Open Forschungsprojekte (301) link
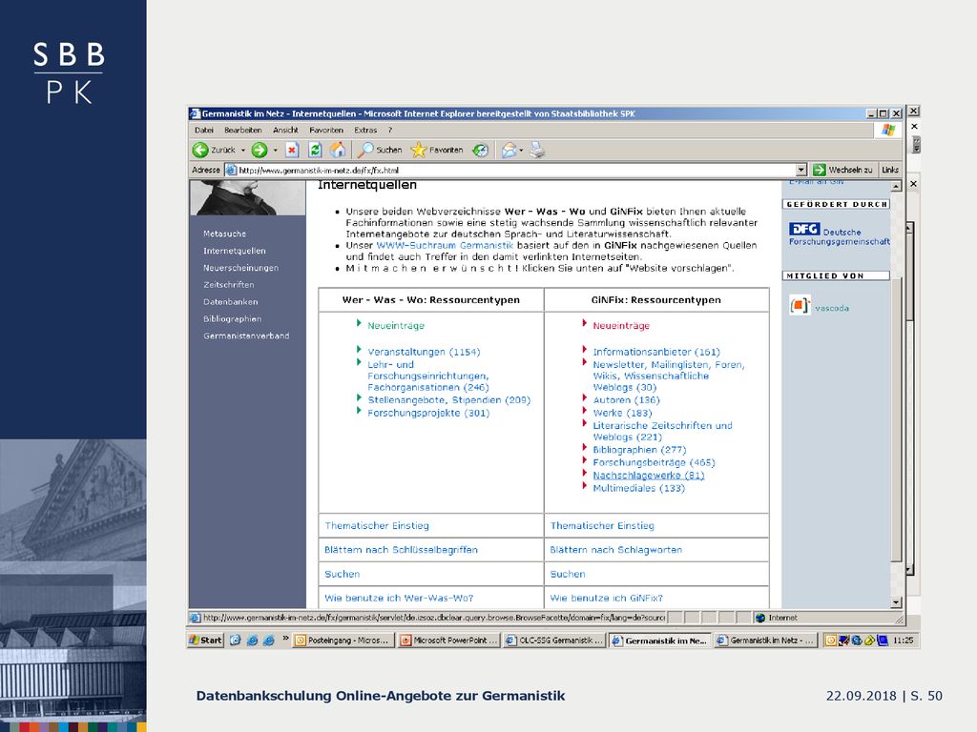The image size is (977, 732). tap(428, 413)
